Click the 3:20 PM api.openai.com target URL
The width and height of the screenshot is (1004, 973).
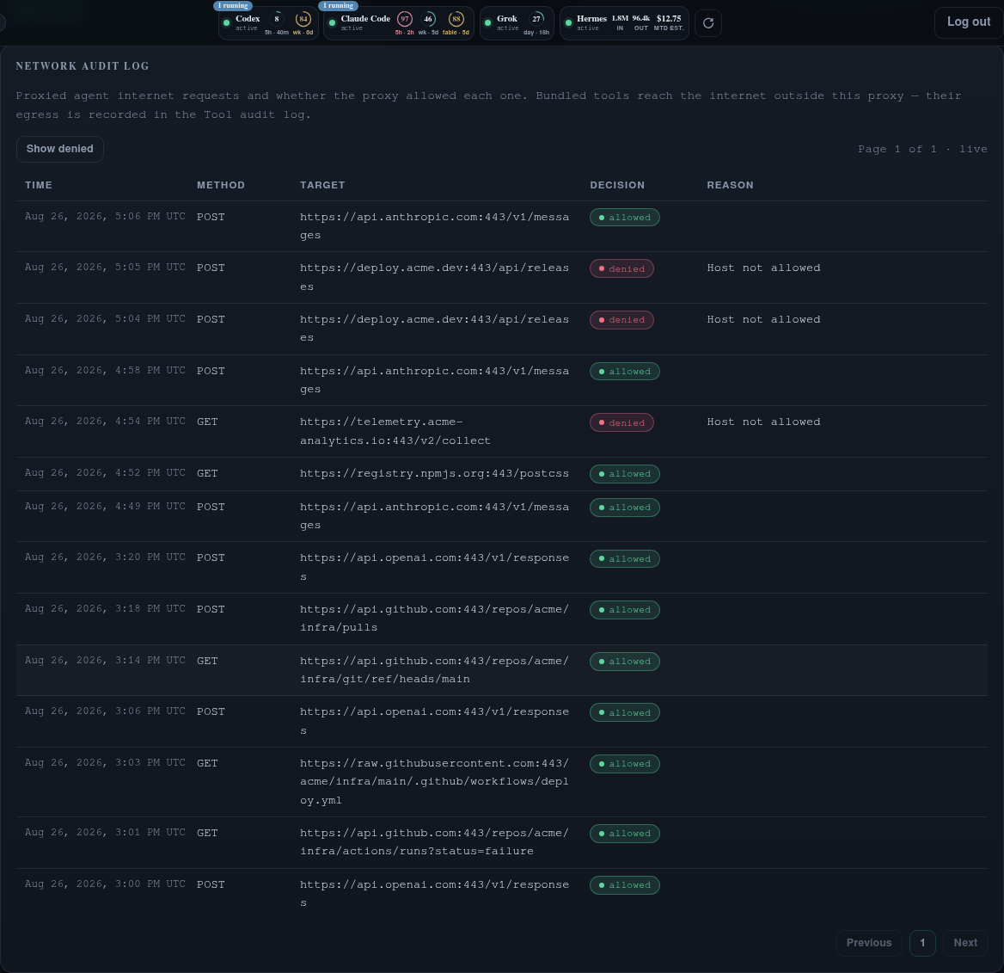(x=434, y=567)
